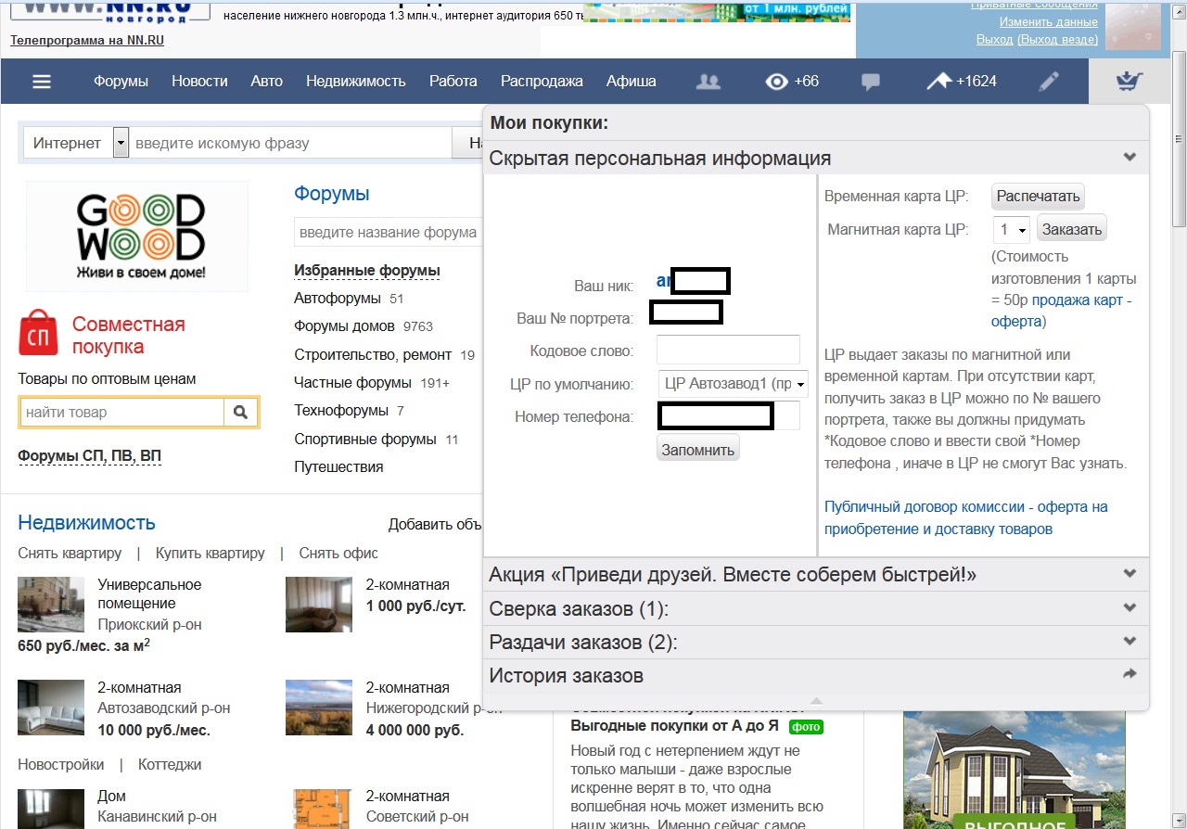Click the pencil edit icon
The height and width of the screenshot is (829, 1187).
(x=1048, y=82)
